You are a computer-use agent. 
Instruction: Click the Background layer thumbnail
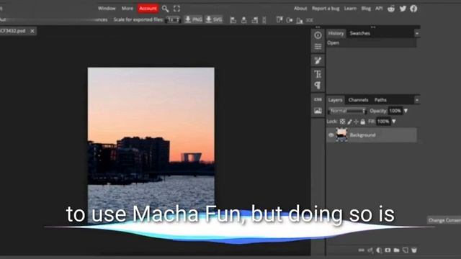pos(341,135)
